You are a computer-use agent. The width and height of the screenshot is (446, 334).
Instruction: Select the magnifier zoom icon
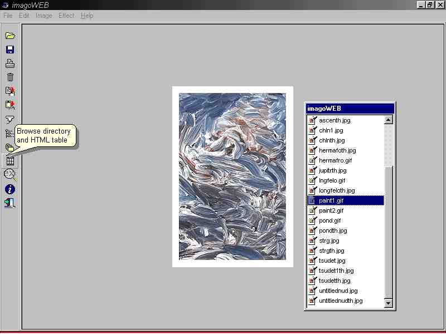(10, 175)
